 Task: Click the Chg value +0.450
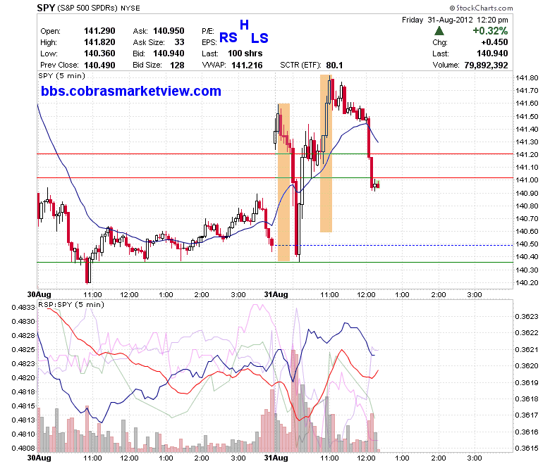494,42
